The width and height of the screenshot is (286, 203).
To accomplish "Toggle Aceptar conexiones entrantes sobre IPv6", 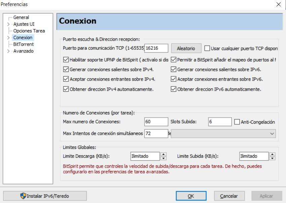I will (173, 79).
